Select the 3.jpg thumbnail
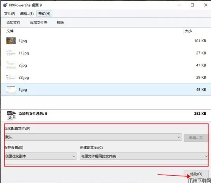 (x=11, y=89)
